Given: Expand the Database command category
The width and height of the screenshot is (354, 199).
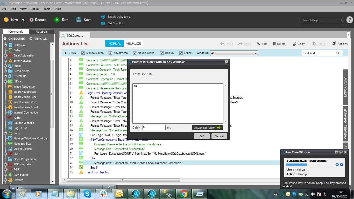Looking at the screenshot, I should (5, 45).
